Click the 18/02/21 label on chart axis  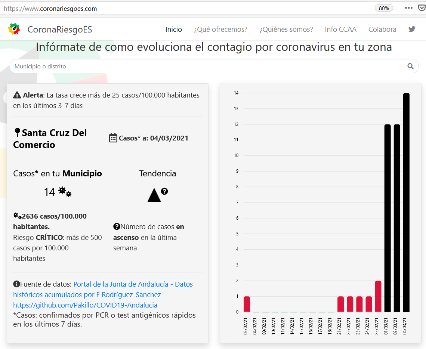[330, 327]
